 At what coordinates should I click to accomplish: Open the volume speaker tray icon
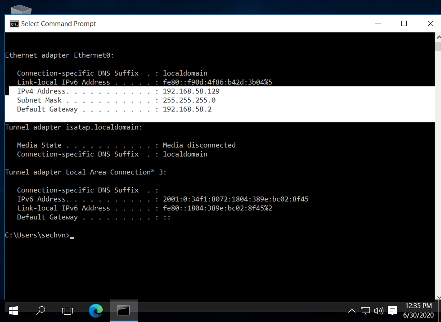point(378,310)
